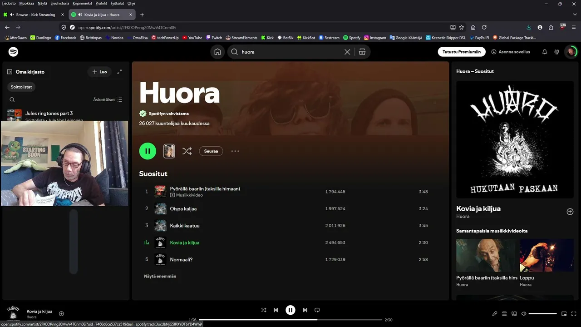Collapse the Oma kirjasto library sidebar icon

click(10, 72)
